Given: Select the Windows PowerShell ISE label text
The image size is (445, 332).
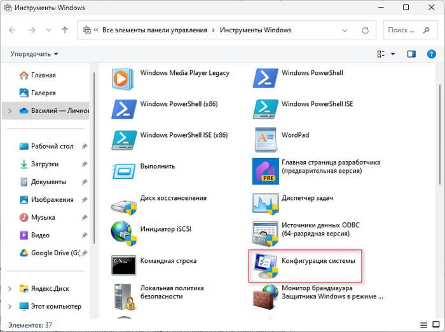Looking at the screenshot, I should [x=317, y=104].
